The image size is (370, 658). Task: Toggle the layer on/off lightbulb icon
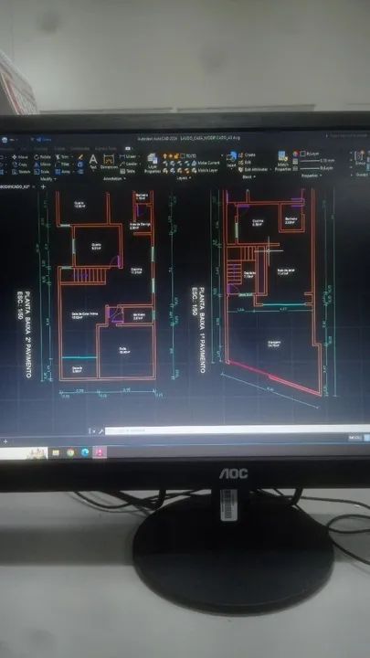(165, 156)
